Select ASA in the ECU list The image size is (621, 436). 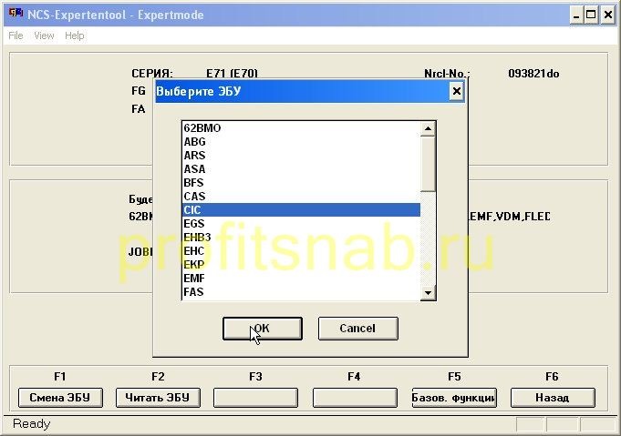[x=301, y=168]
